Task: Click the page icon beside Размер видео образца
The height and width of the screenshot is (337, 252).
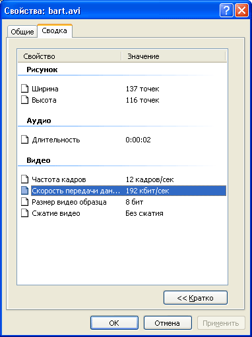Action: tap(24, 202)
